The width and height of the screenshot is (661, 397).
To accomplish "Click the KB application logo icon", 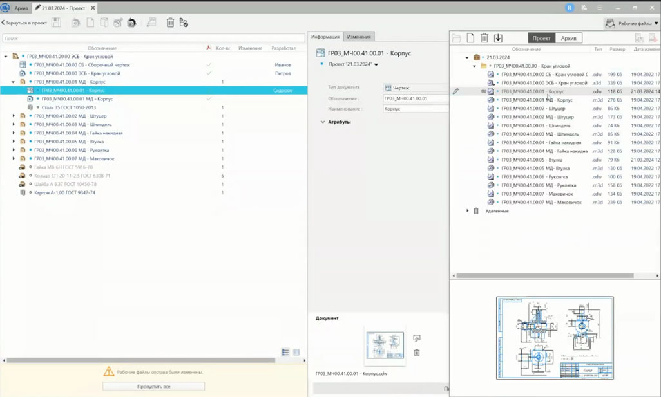I will 5,8.
